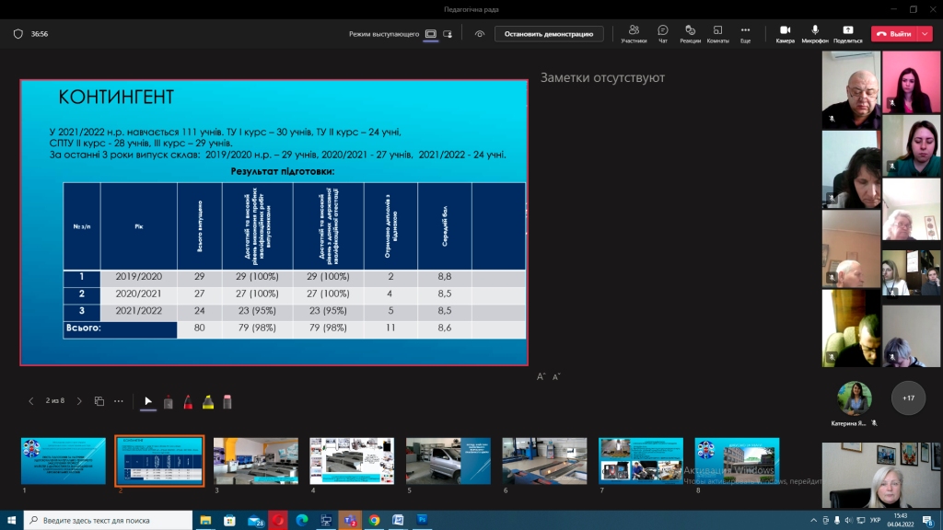Increase notes font size
The height and width of the screenshot is (530, 943).
542,376
